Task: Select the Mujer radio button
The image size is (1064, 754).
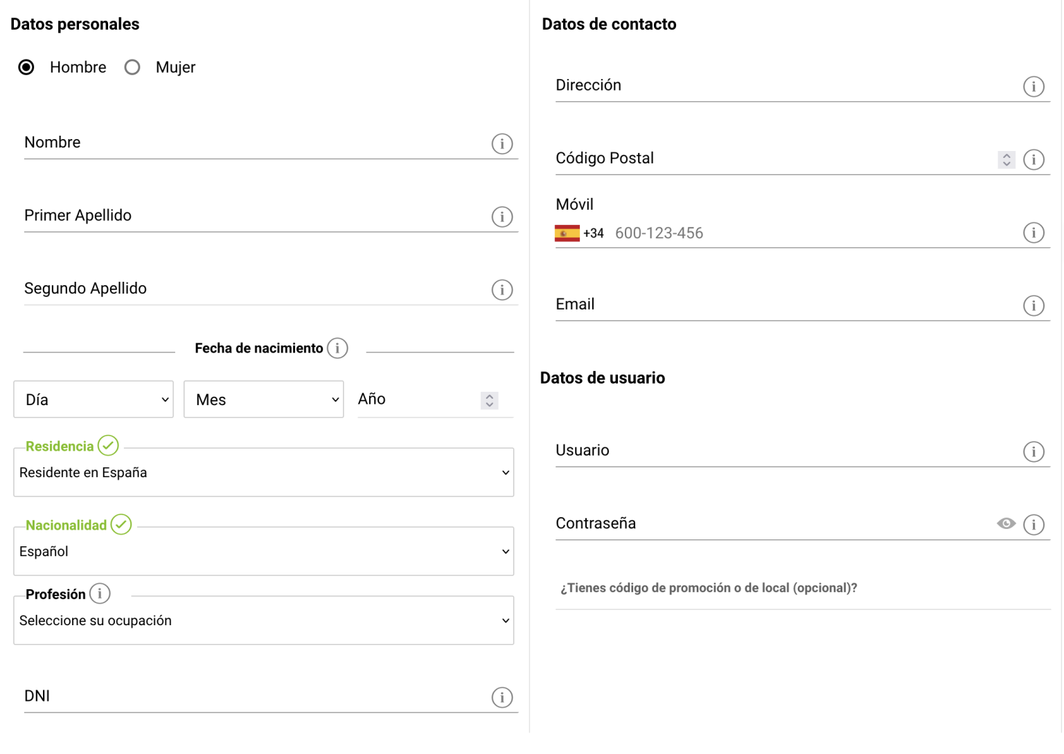Action: tap(132, 67)
